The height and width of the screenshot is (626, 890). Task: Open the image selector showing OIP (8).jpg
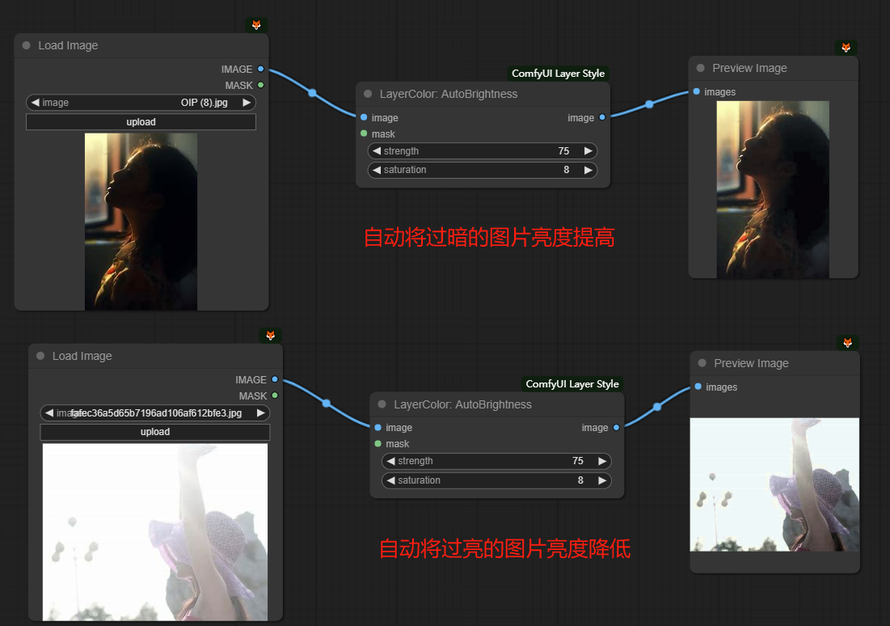tap(141, 103)
